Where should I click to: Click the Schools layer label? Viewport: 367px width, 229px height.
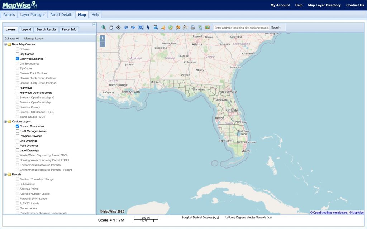tap(25, 49)
